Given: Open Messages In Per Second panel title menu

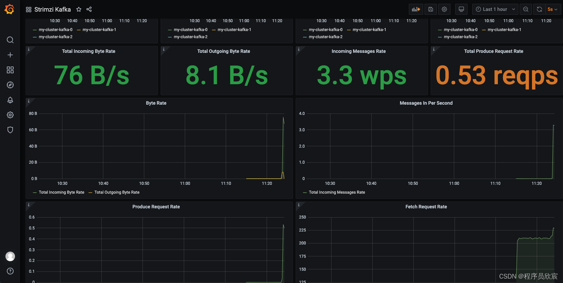Looking at the screenshot, I should click(426, 103).
